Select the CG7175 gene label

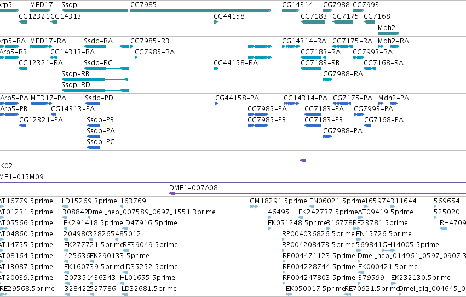tap(346, 16)
